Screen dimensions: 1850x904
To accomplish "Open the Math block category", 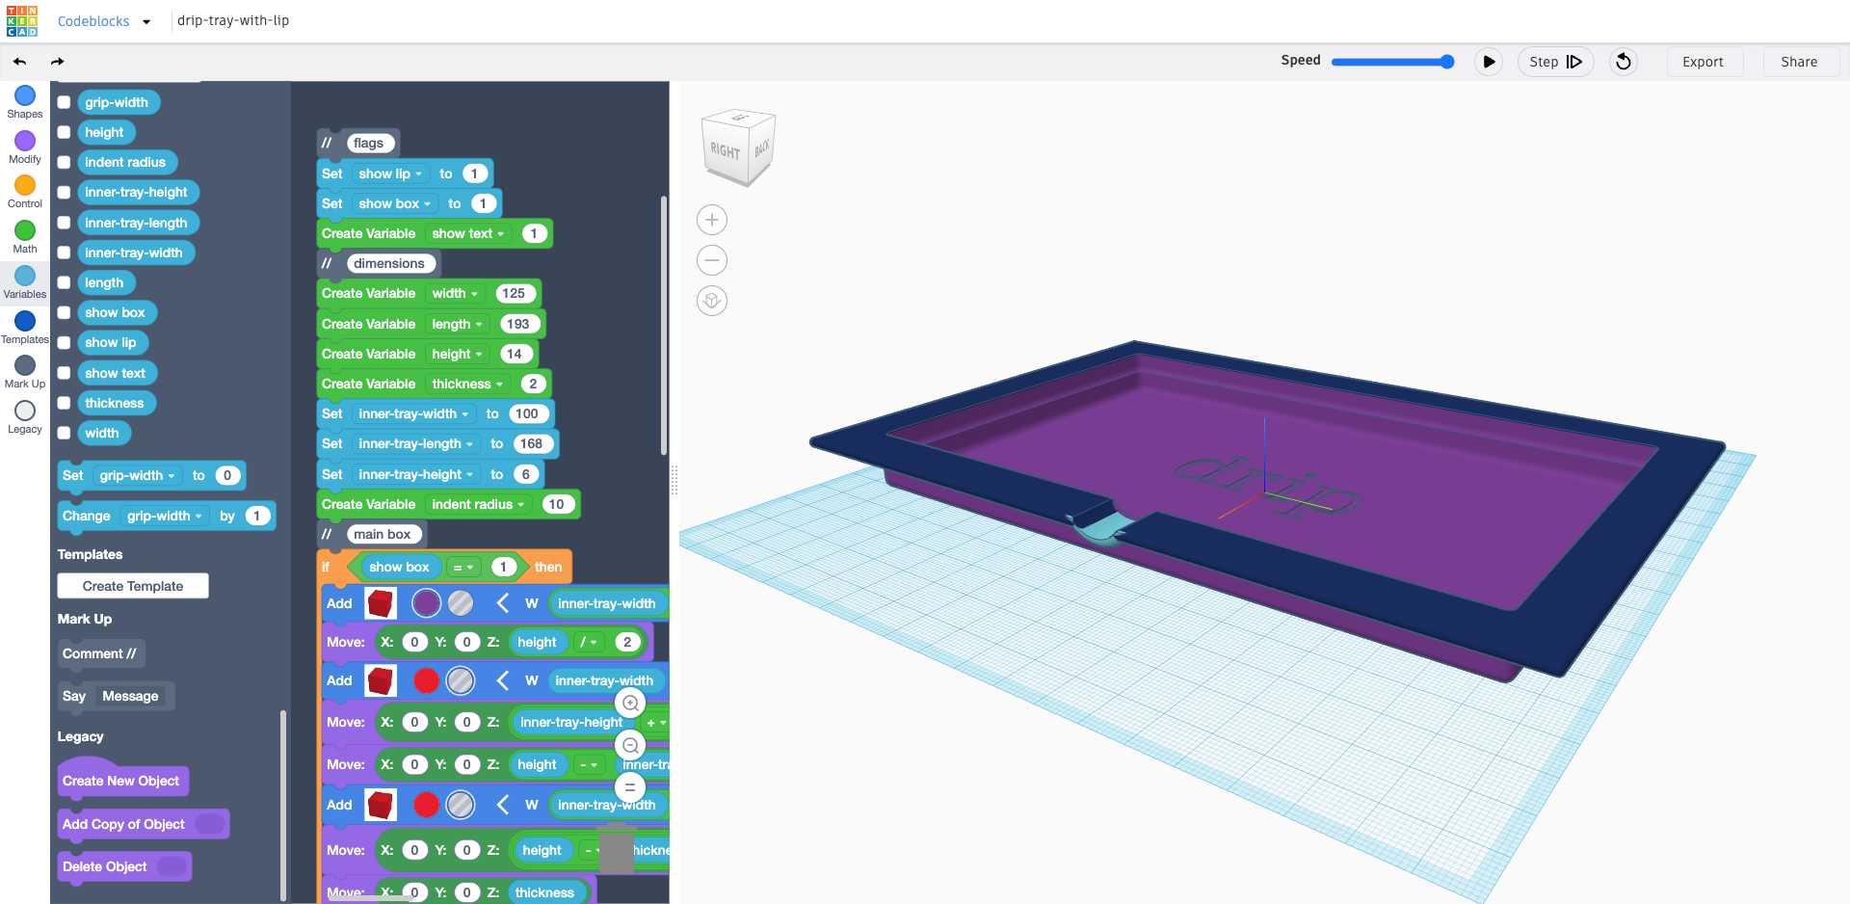I will click(25, 236).
